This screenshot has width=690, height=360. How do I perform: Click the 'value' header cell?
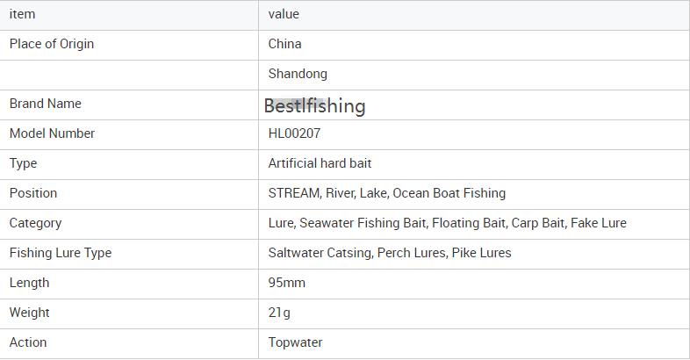[284, 14]
